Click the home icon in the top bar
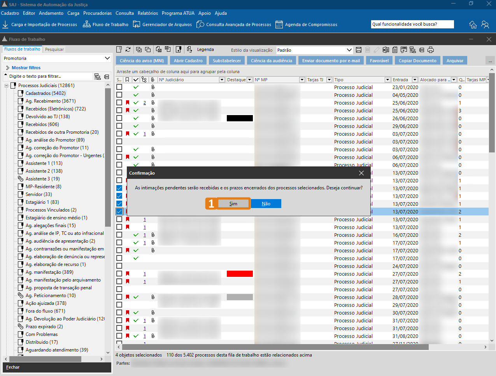496x376 pixels. click(473, 24)
